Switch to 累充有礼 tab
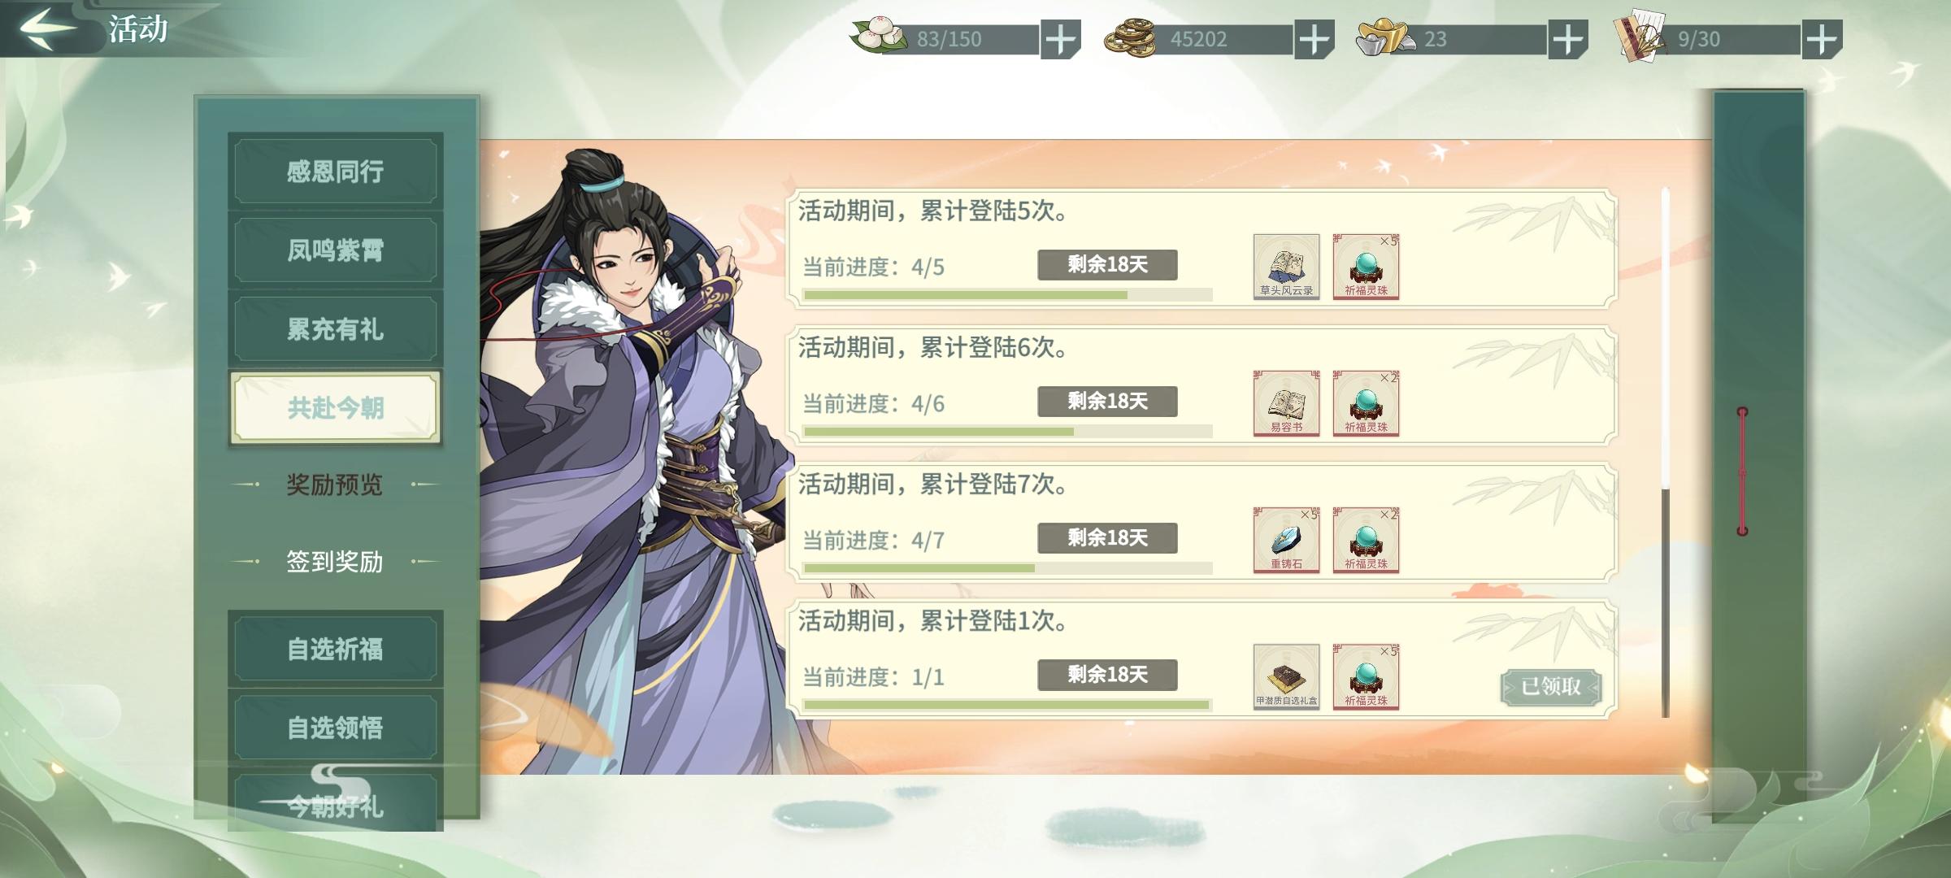Image resolution: width=1951 pixels, height=878 pixels. 335,329
